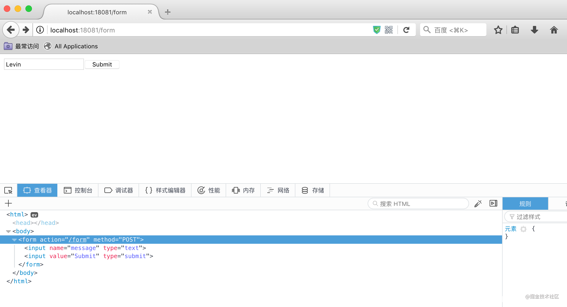This screenshot has height=307, width=567.
Task: Open the downloads arrow icon
Action: pyautogui.click(x=534, y=30)
